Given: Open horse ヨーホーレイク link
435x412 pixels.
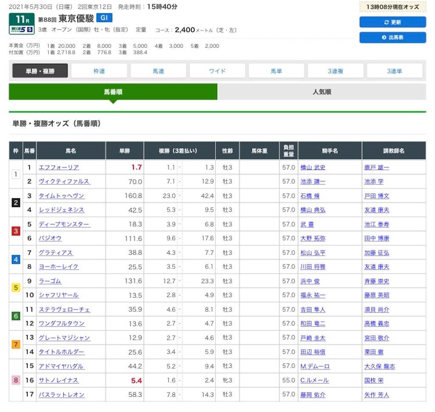Looking at the screenshot, I should pos(59,267).
